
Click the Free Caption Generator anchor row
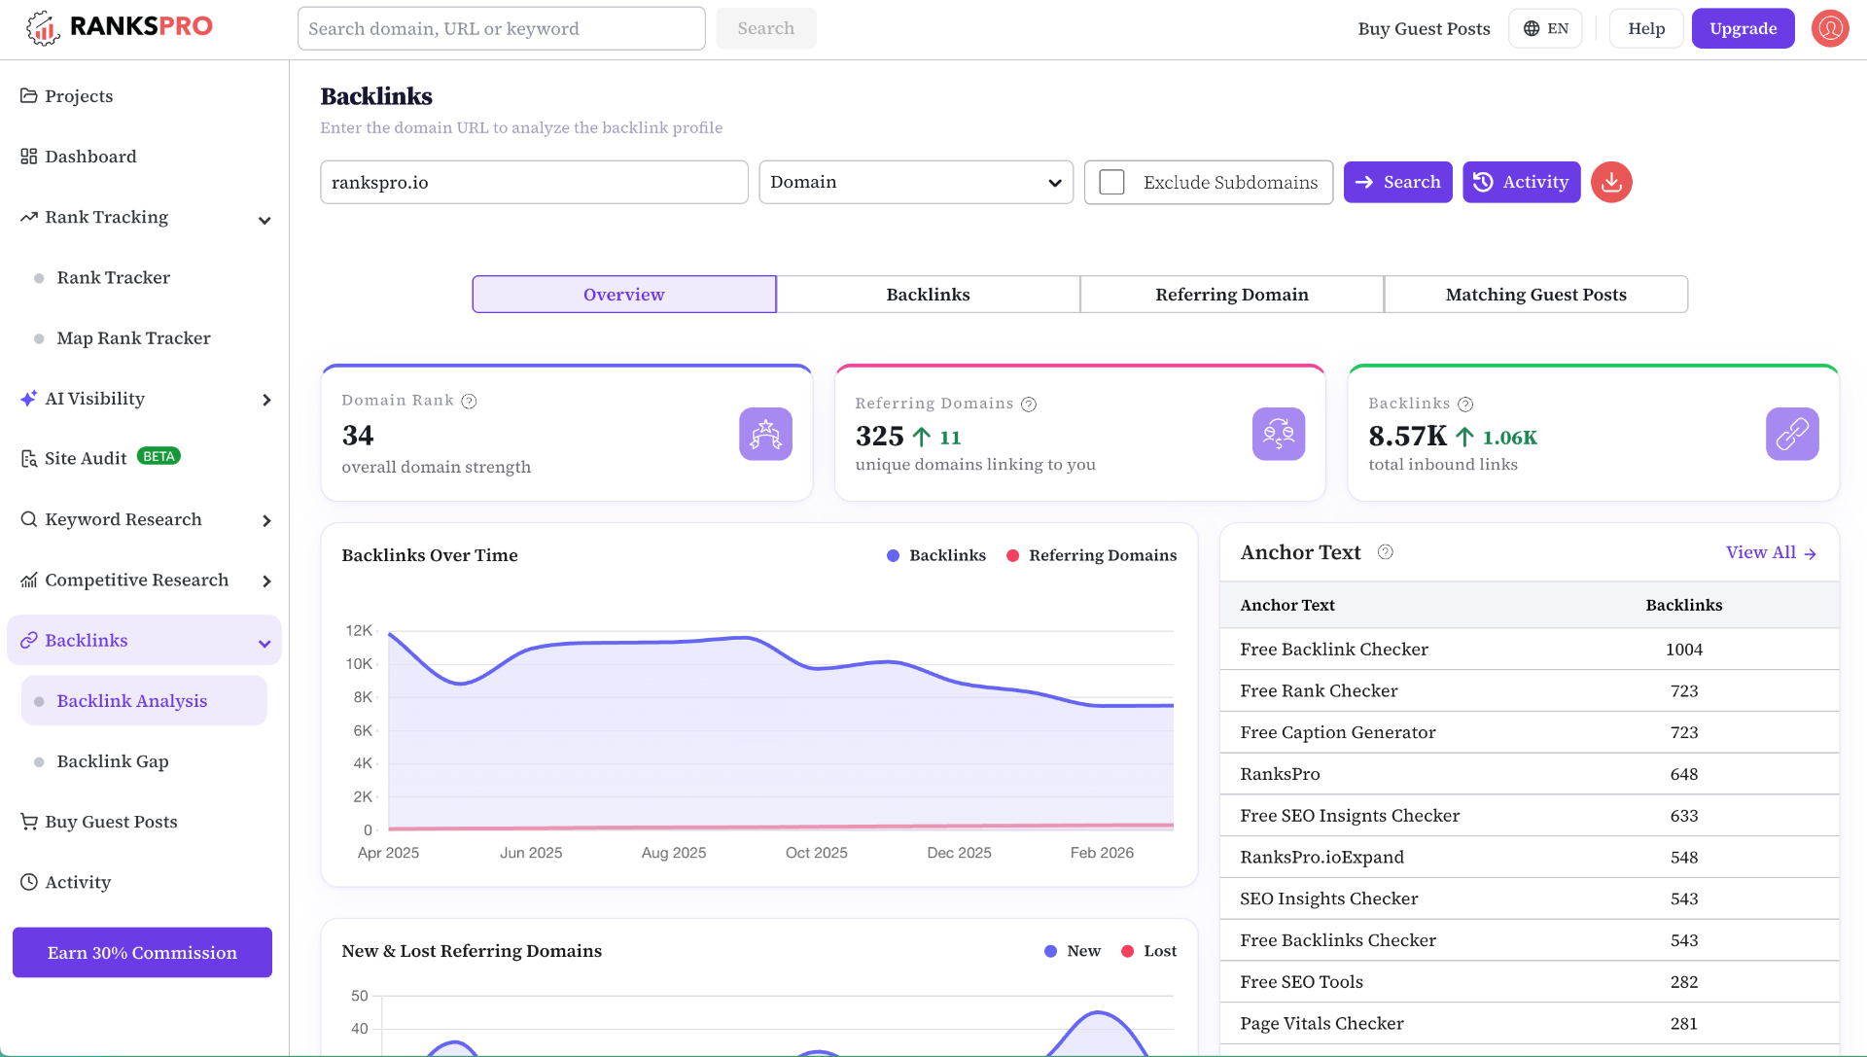pos(1529,732)
